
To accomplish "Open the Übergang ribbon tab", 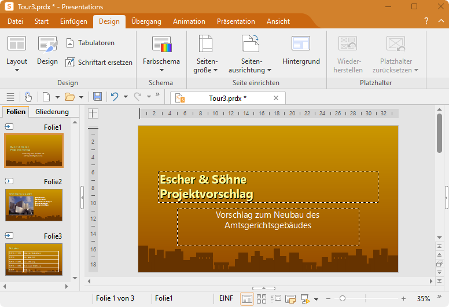I will (146, 21).
